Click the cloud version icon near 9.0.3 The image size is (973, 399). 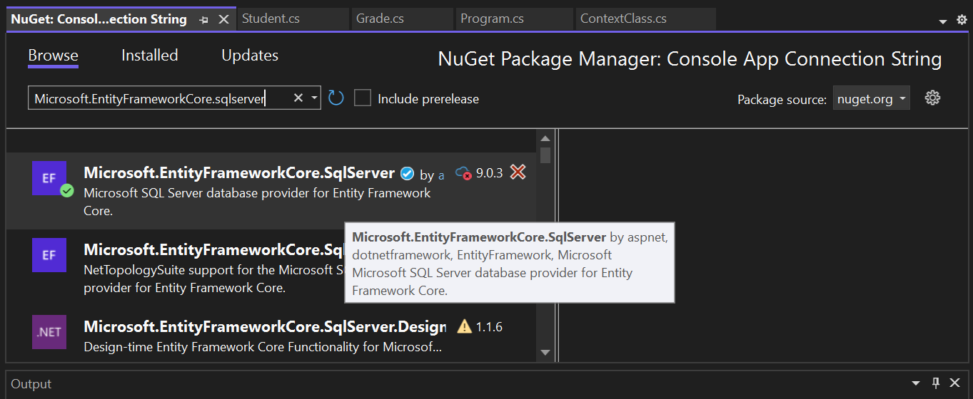coord(463,173)
